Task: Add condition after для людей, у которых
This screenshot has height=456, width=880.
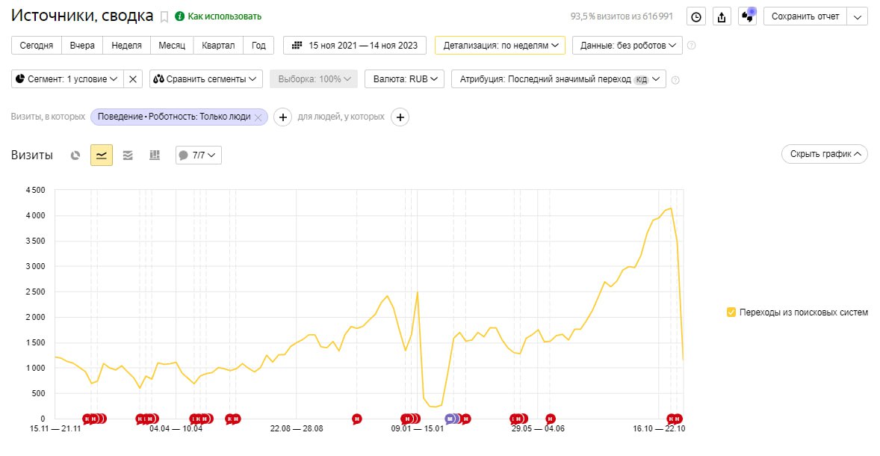Action: point(400,117)
